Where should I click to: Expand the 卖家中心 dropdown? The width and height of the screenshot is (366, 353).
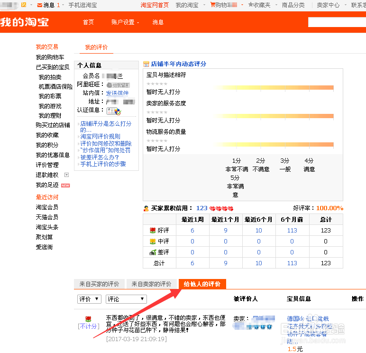click(x=346, y=5)
